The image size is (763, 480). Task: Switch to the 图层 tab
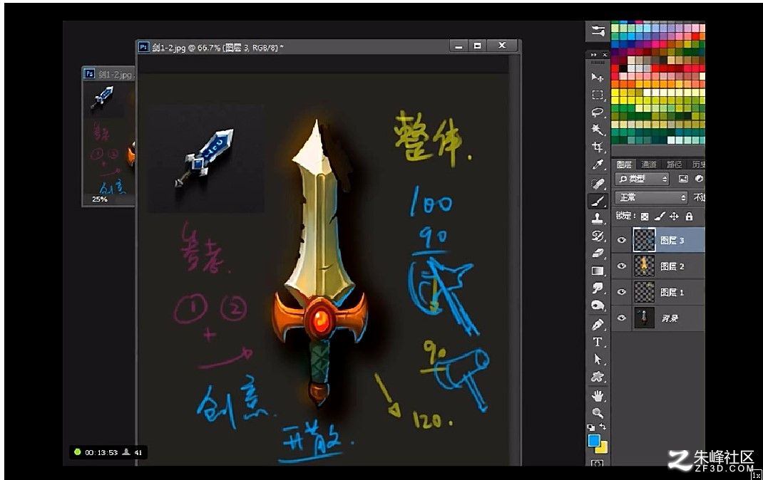(624, 165)
